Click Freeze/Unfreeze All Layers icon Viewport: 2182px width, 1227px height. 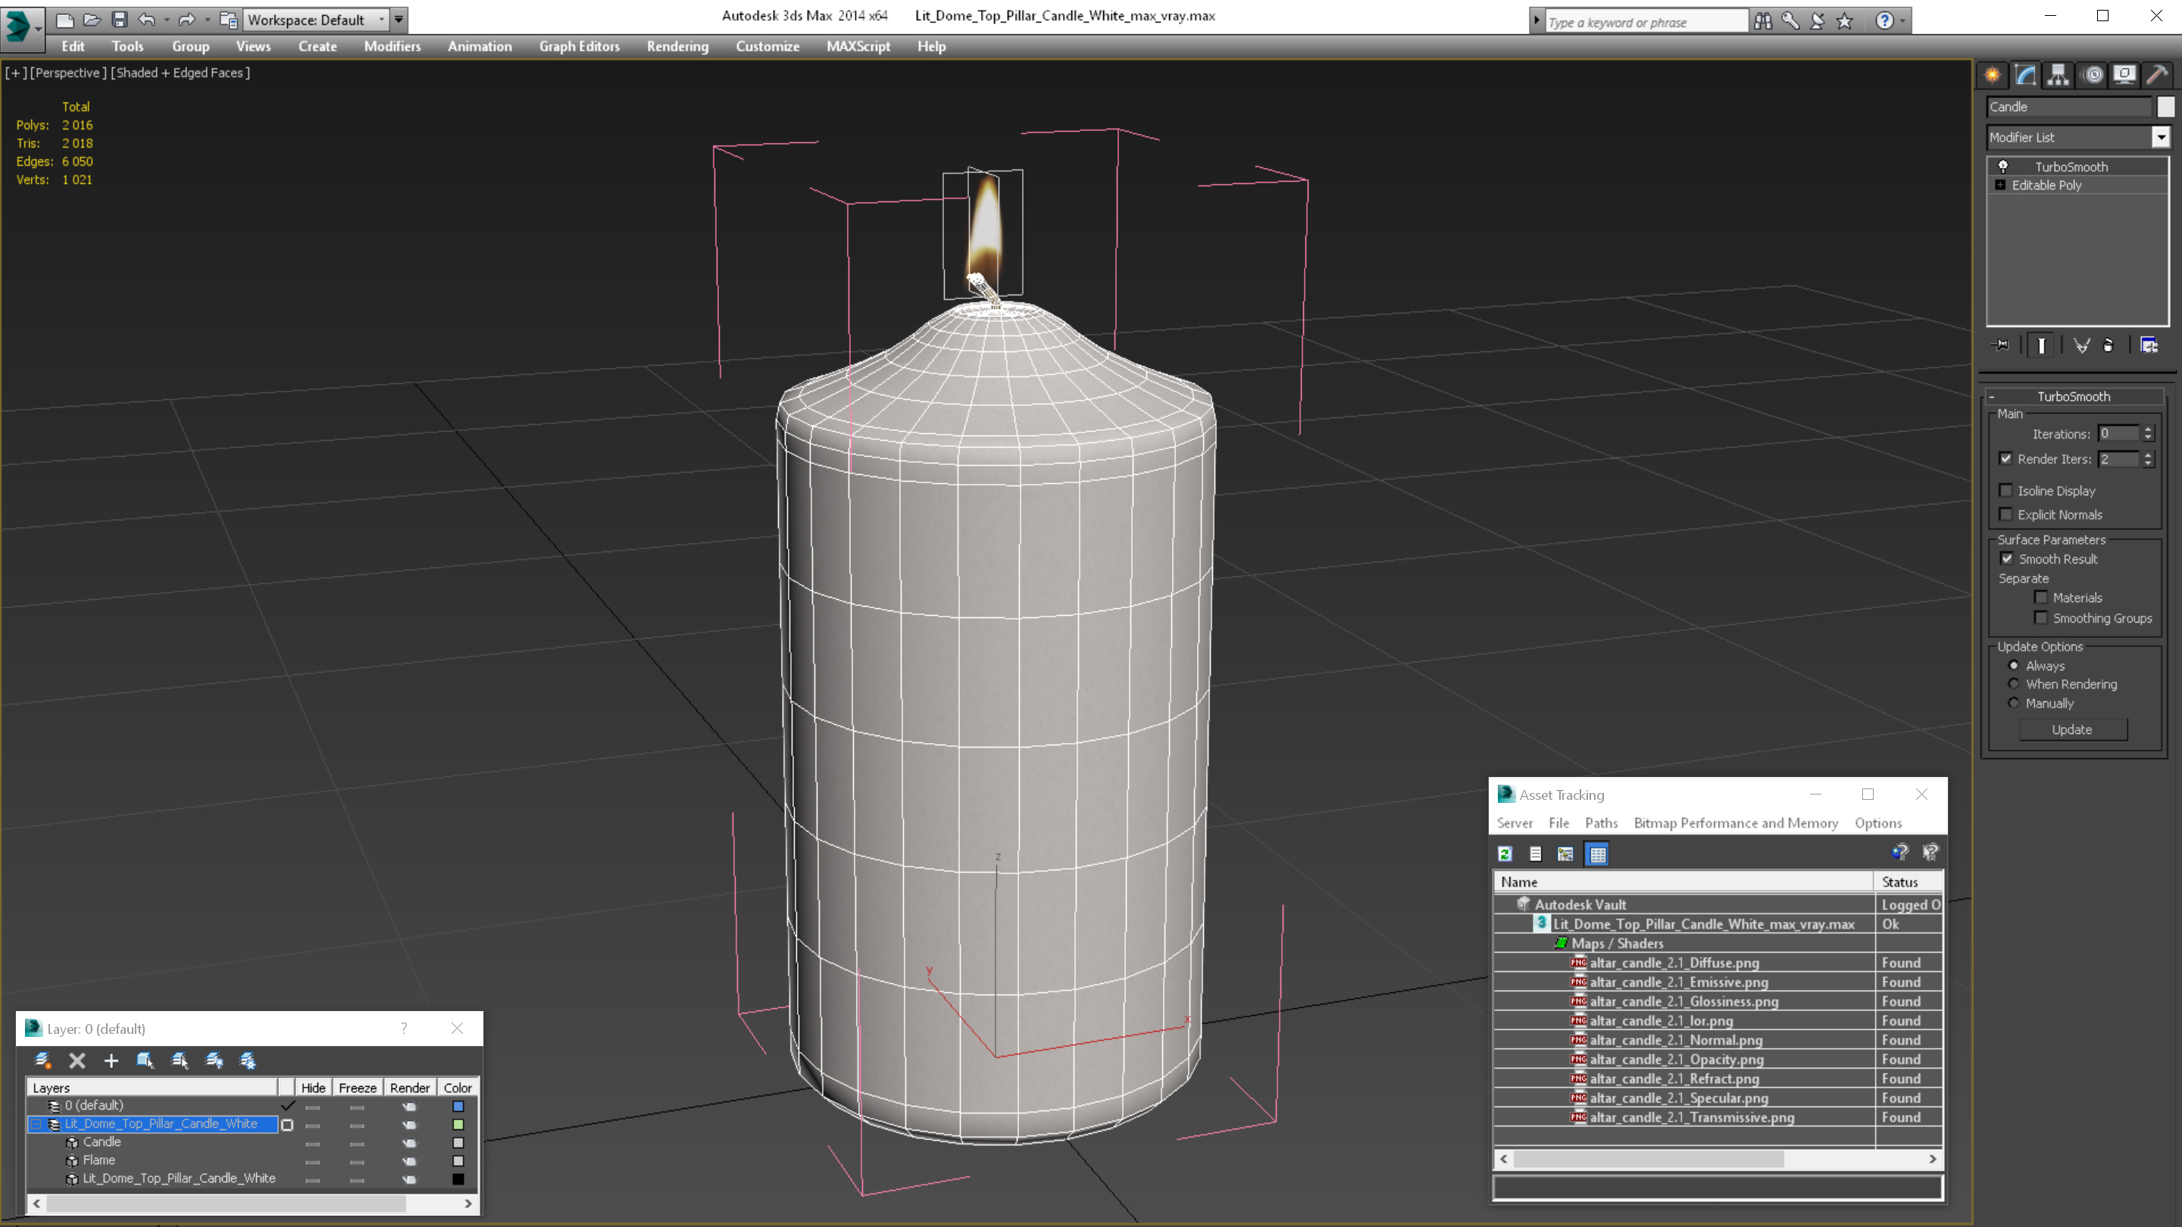pyautogui.click(x=249, y=1060)
